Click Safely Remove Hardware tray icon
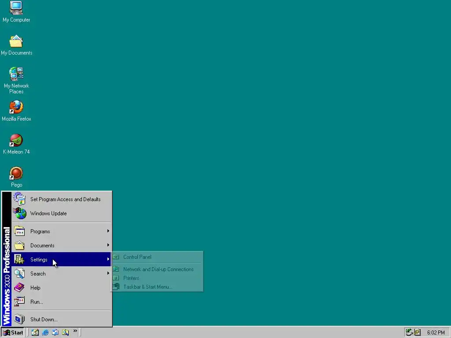The height and width of the screenshot is (338, 451). 409,332
